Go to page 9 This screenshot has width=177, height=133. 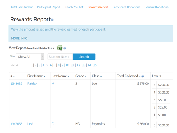[63, 65]
